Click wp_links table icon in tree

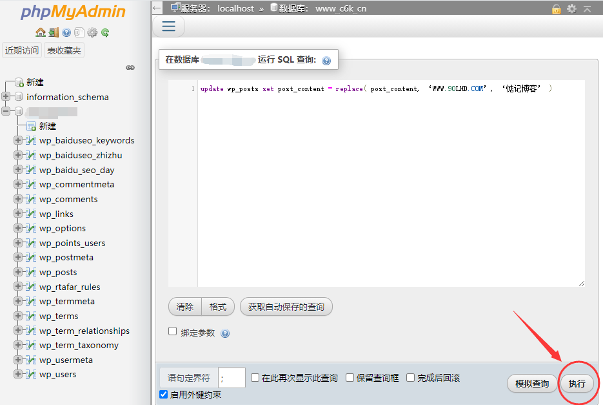[31, 214]
